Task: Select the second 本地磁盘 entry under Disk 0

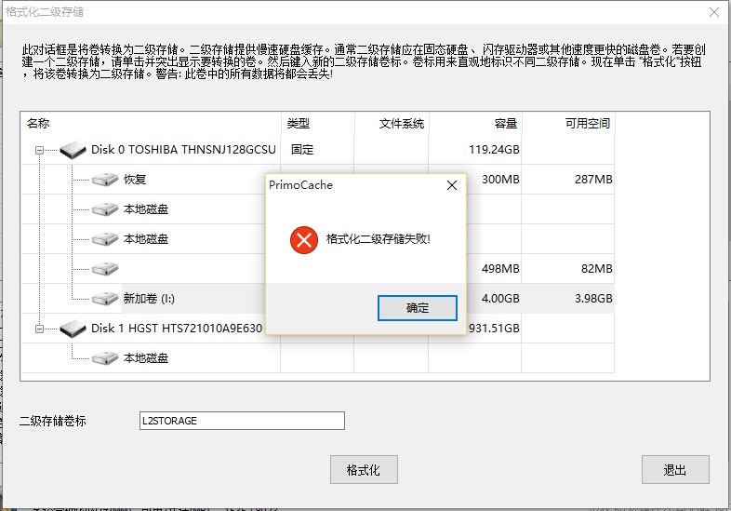Action: 145,239
